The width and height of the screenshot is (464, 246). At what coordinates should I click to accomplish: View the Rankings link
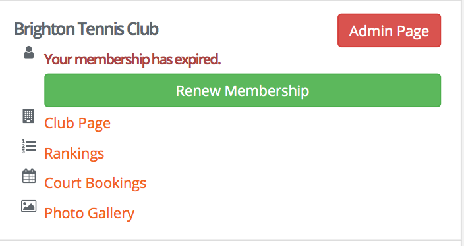tap(74, 153)
